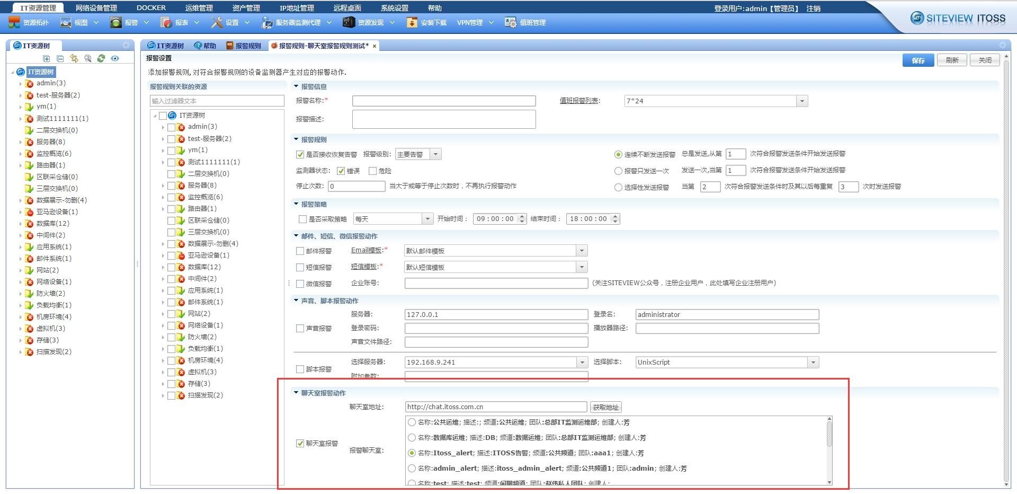Click the 安装下载 toolbar icon

412,22
